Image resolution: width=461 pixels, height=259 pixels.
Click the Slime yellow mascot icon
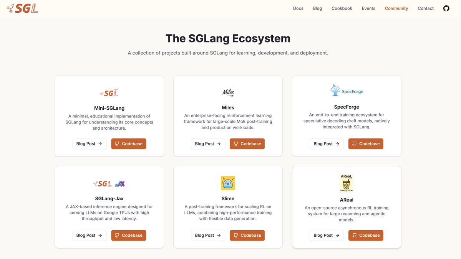pos(228,183)
